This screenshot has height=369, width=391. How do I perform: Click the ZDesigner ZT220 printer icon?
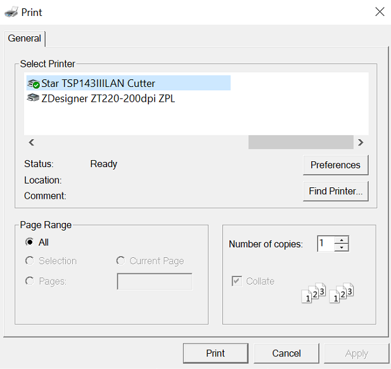point(34,98)
